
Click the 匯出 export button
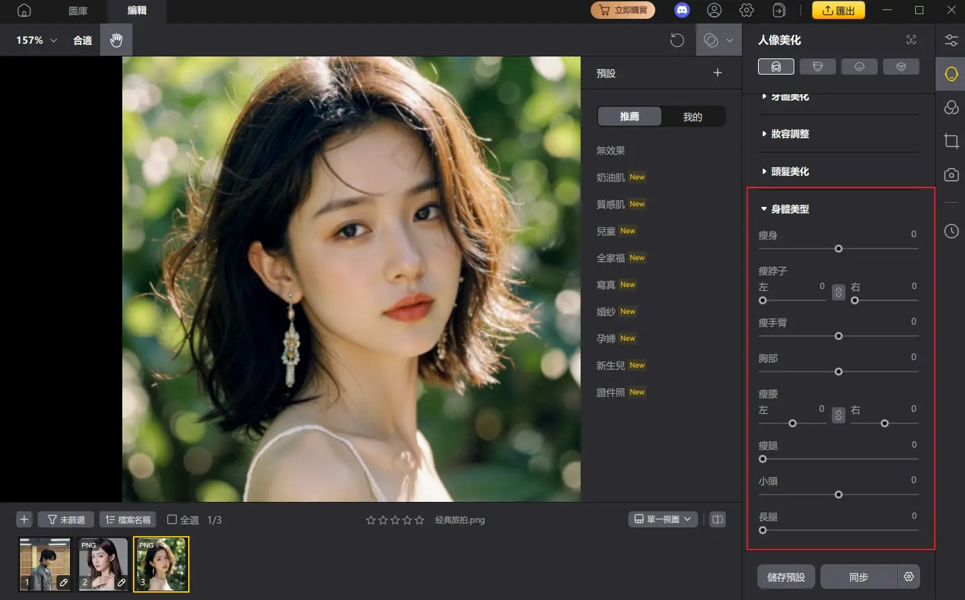(838, 10)
